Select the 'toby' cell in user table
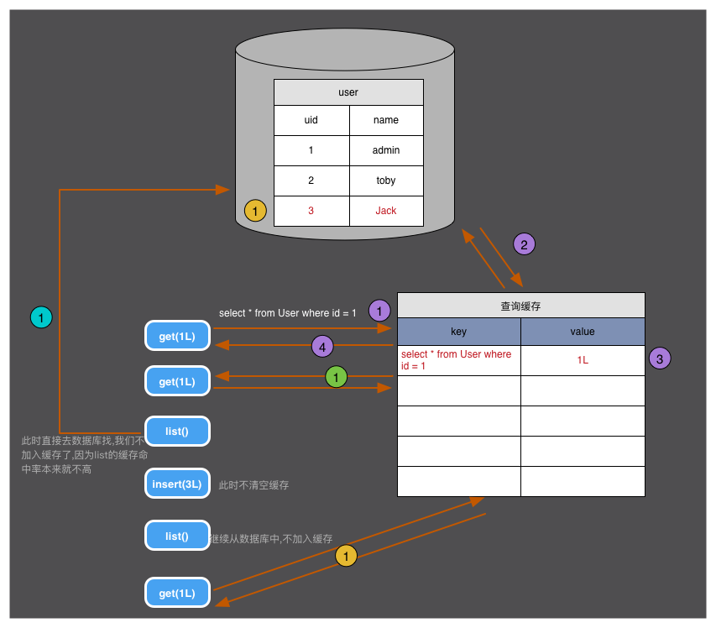The height and width of the screenshot is (628, 716). [386, 181]
